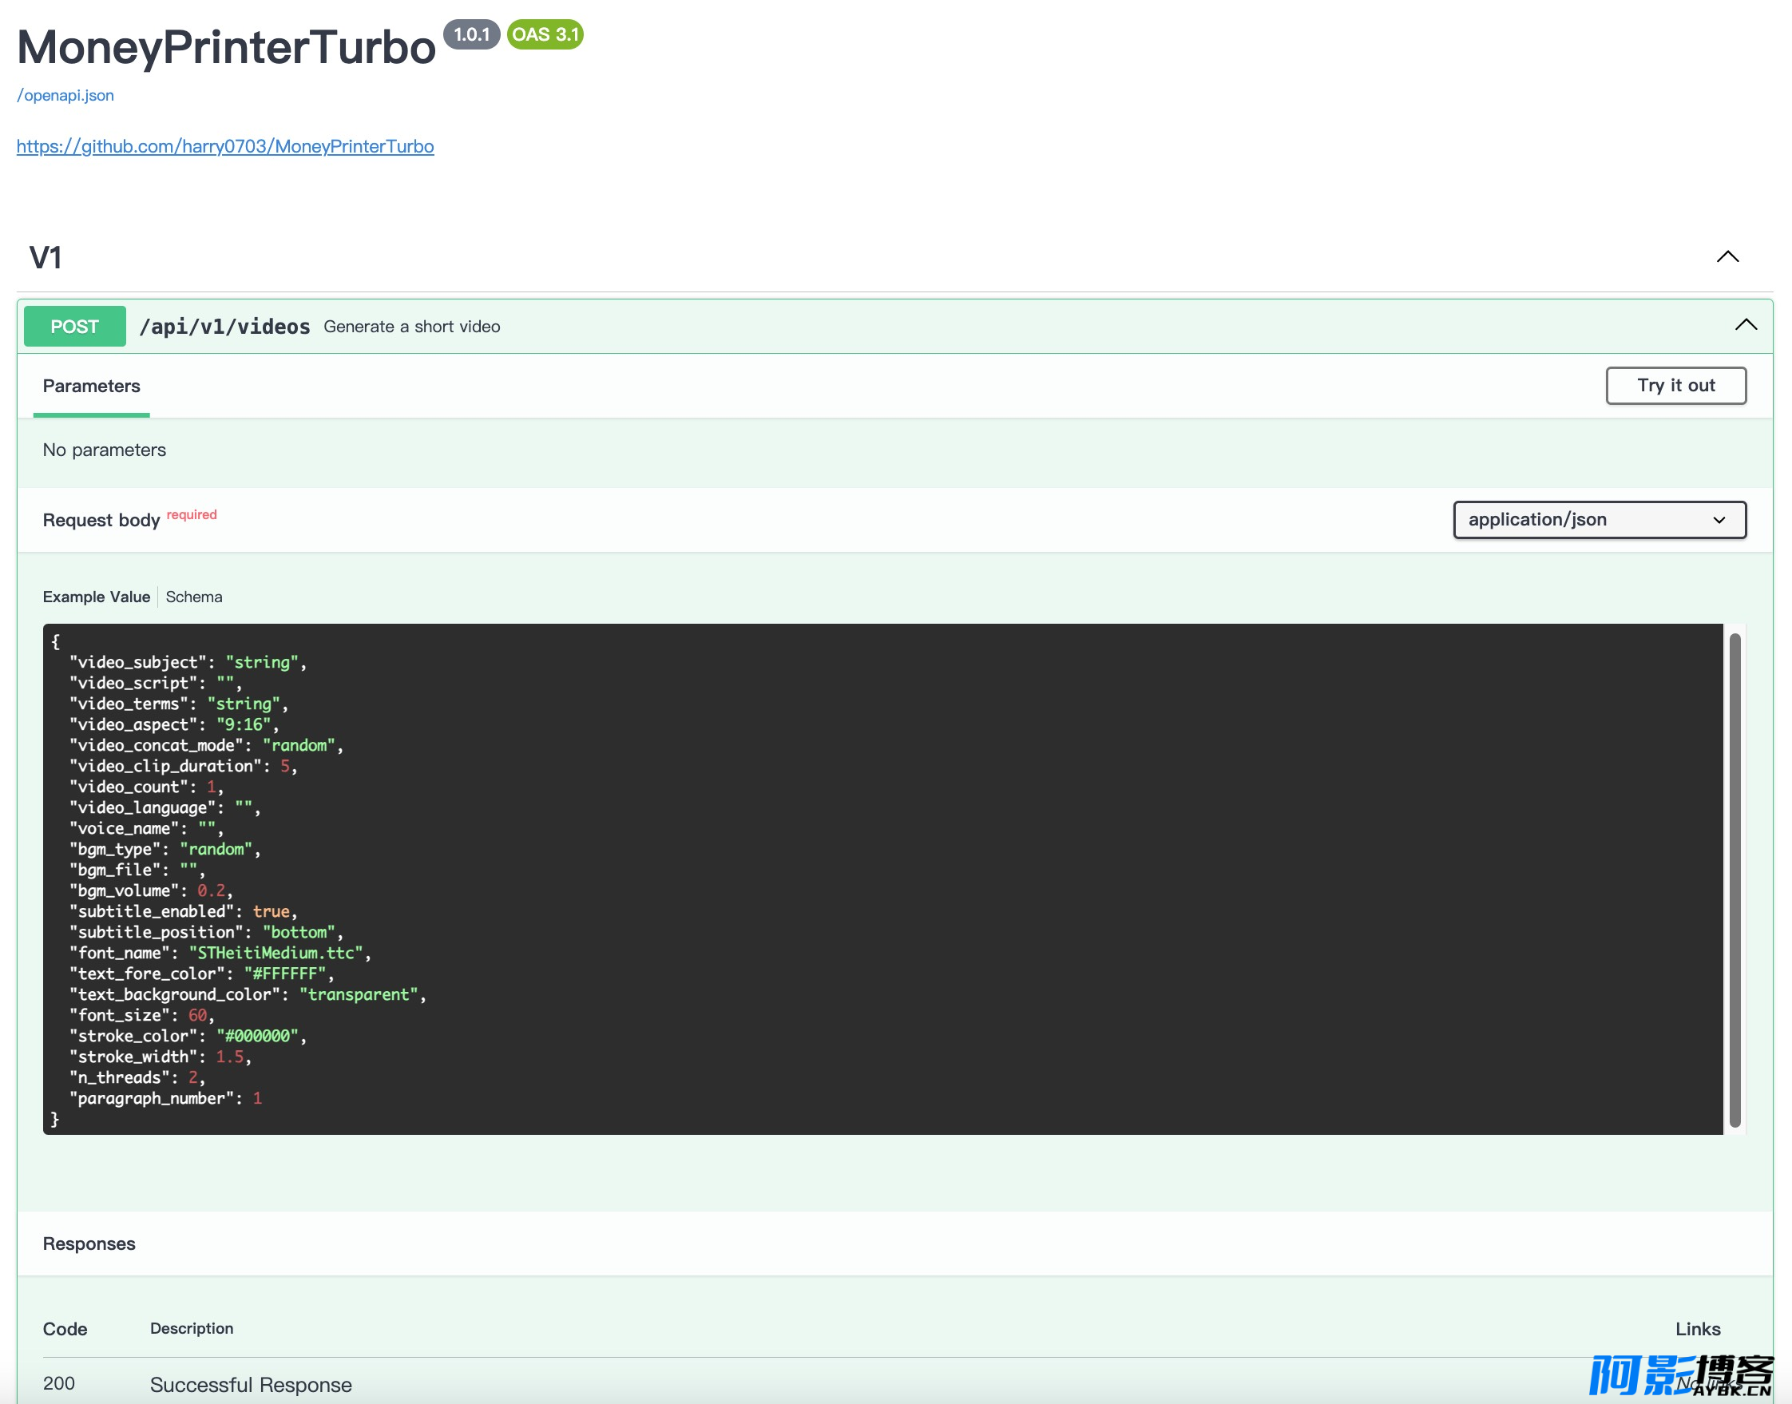Click the OAS 3.1 badge

pyautogui.click(x=545, y=34)
